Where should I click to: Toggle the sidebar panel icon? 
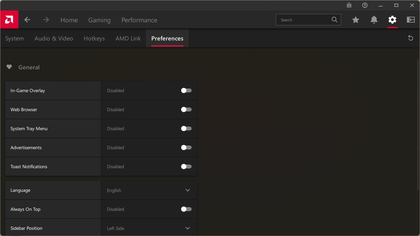tap(411, 20)
